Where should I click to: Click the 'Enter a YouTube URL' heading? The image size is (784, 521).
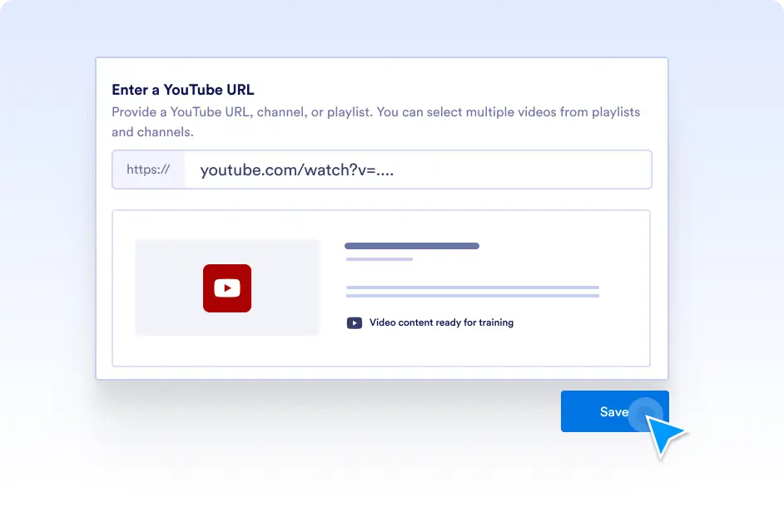click(x=183, y=90)
